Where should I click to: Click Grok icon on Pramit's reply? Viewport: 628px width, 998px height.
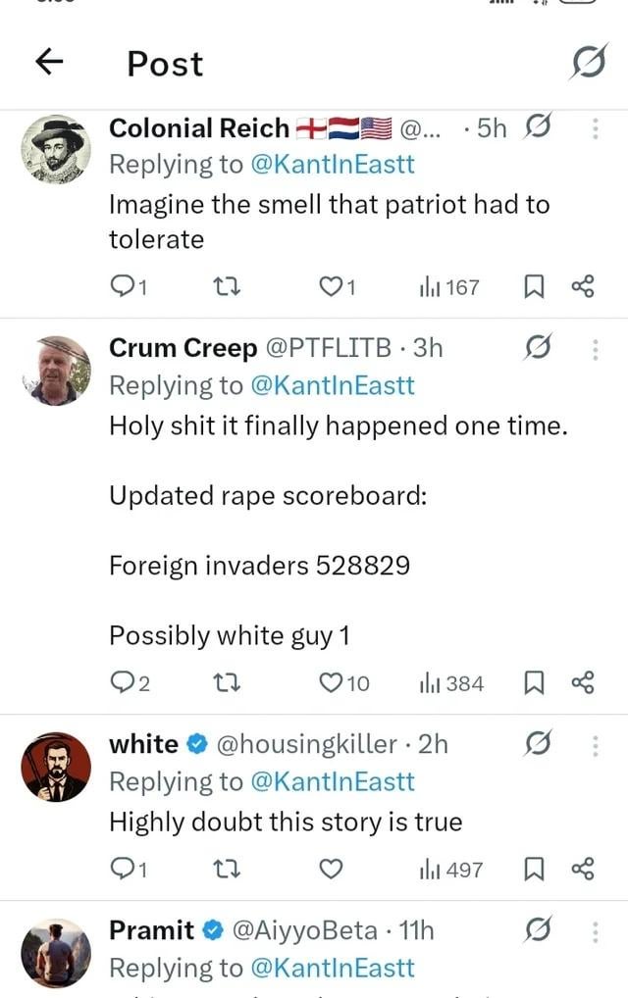point(538,930)
